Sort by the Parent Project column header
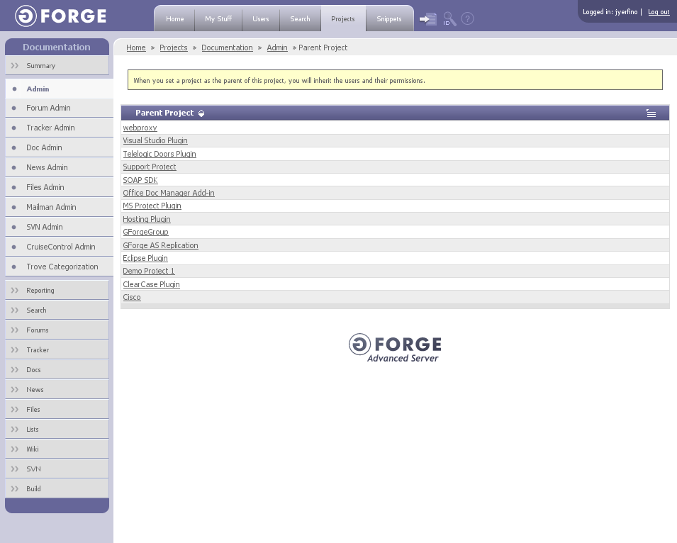The height and width of the screenshot is (543, 677). [164, 113]
